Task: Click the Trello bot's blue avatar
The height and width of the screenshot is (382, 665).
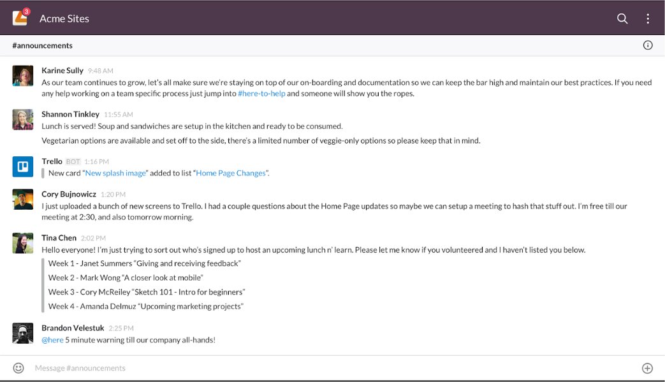Action: [x=23, y=167]
